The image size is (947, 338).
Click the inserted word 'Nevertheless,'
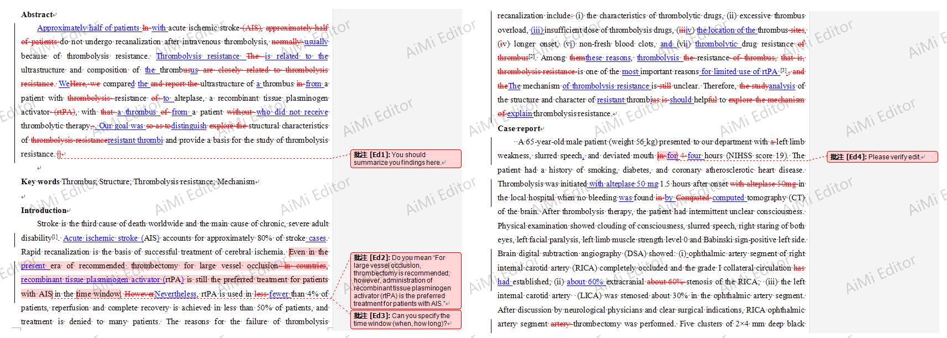[x=176, y=294]
